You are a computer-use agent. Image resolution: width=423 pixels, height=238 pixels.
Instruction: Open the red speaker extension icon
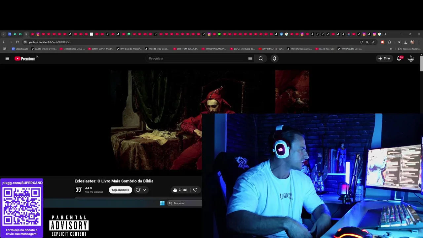383,42
